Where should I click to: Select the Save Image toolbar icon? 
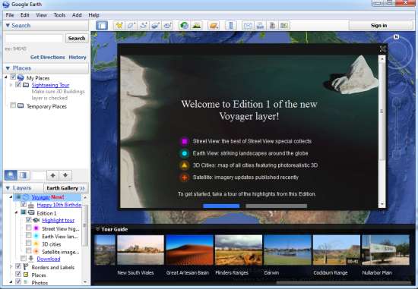[x=272, y=26]
